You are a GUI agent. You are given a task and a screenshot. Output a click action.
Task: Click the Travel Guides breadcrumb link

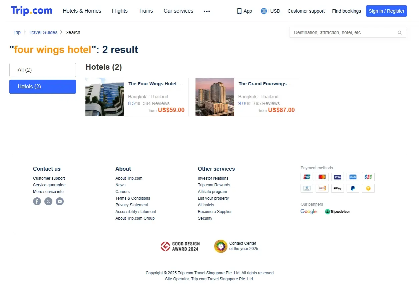pos(43,32)
